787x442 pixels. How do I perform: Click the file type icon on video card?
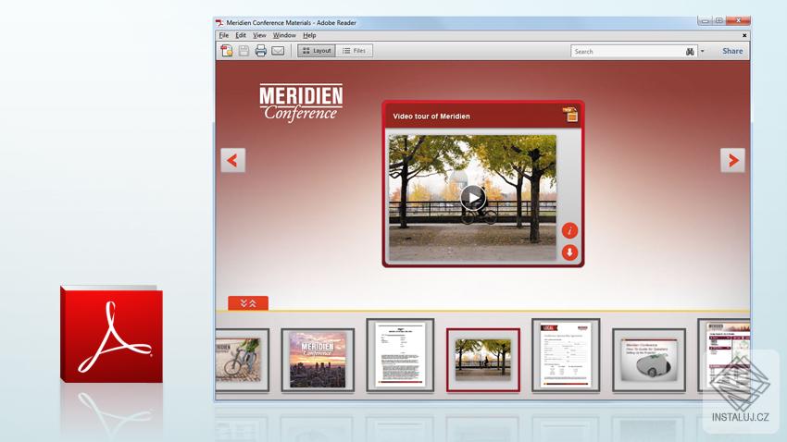570,115
